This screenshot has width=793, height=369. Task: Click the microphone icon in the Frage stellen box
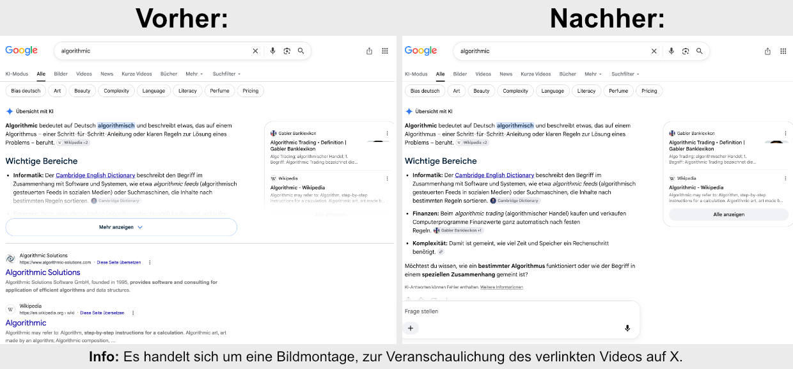pyautogui.click(x=627, y=328)
